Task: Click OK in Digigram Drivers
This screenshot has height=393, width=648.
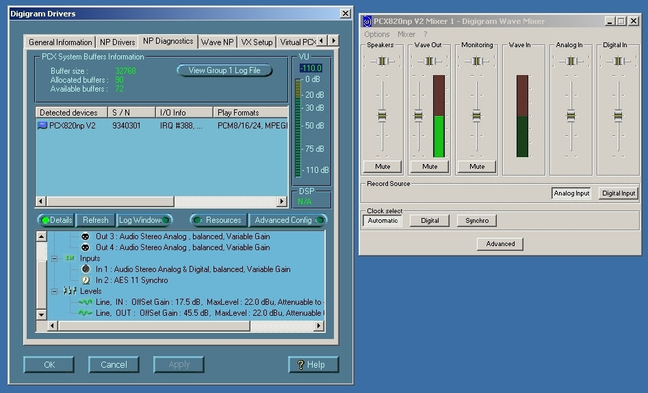Action: 49,364
